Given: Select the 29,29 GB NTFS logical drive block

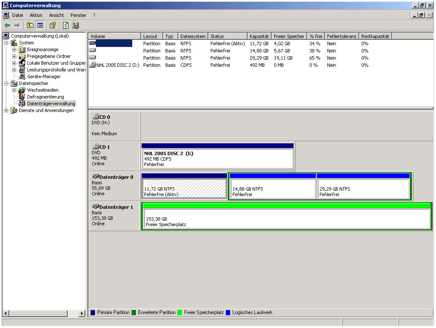Looking at the screenshot, I should point(363,186).
